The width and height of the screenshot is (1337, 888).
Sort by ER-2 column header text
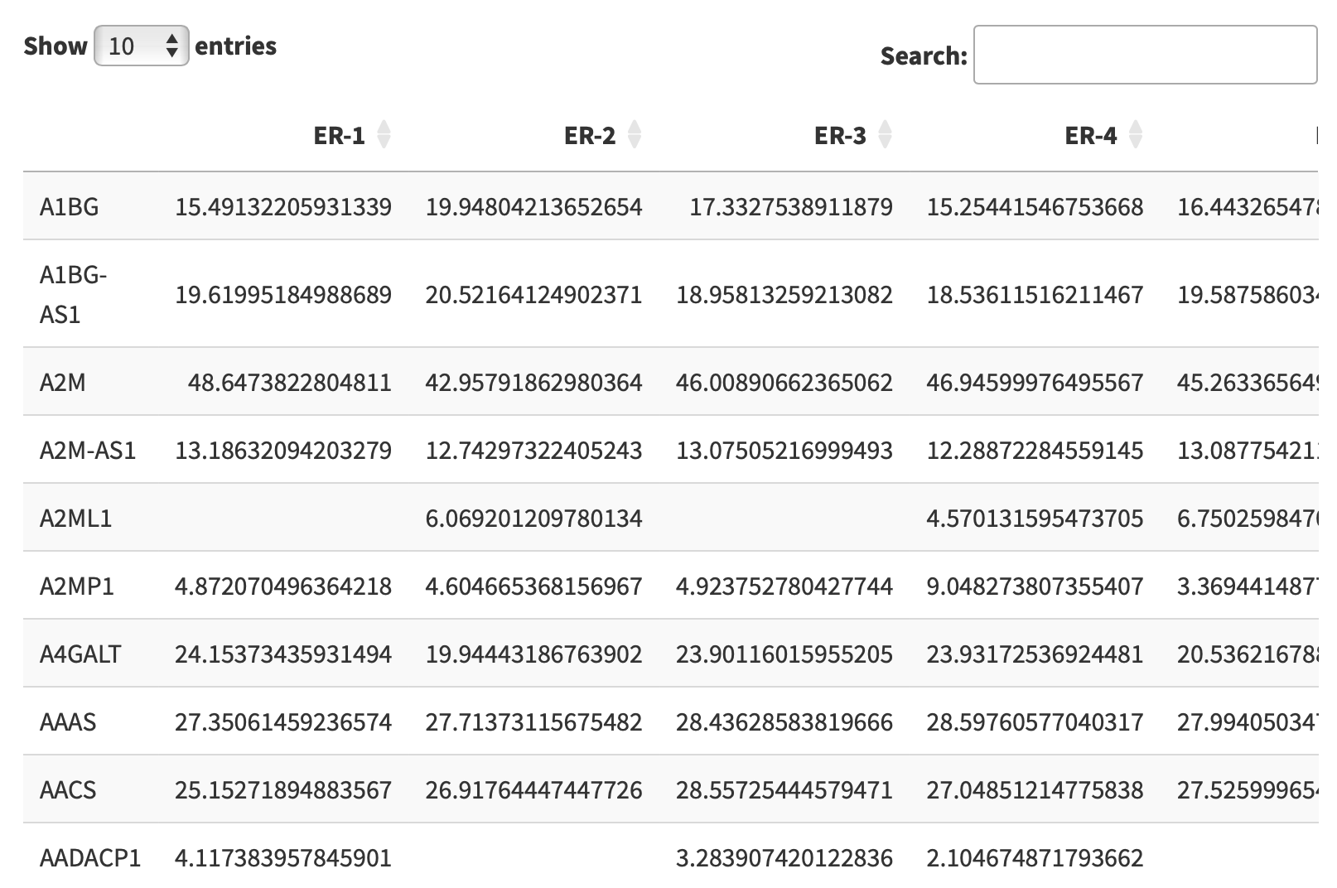pos(589,135)
